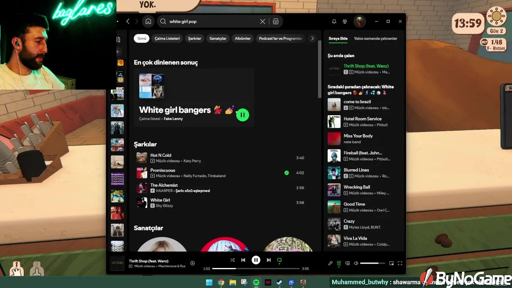This screenshot has width=512, height=288.
Task: Open File Explorer from the taskbar
Action: pyautogui.click(x=232, y=282)
